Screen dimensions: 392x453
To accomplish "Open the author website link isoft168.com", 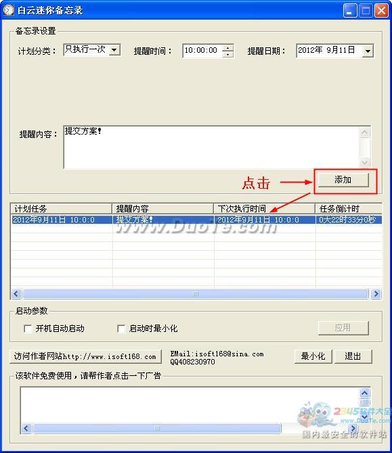I will (85, 356).
